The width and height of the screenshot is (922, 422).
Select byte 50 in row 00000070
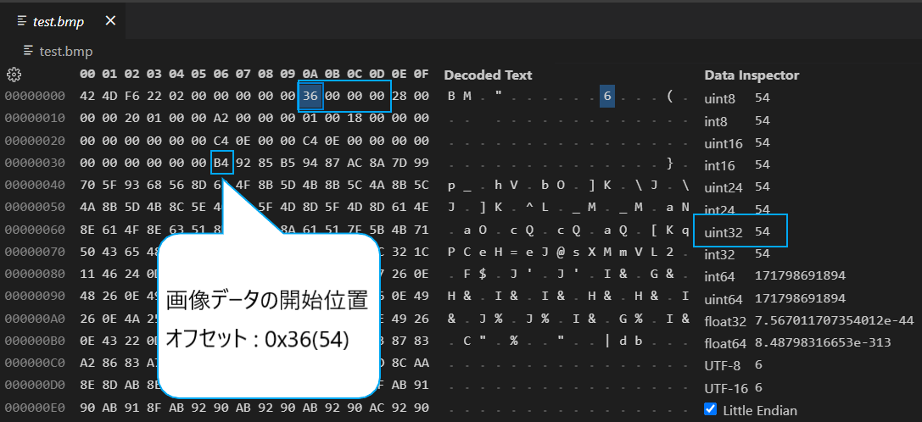[87, 253]
